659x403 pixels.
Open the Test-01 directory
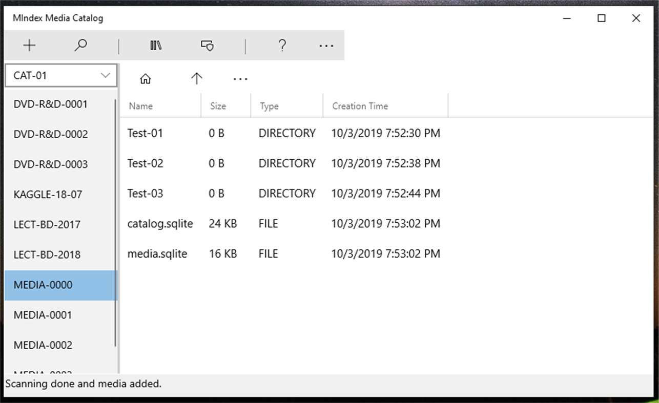point(144,133)
